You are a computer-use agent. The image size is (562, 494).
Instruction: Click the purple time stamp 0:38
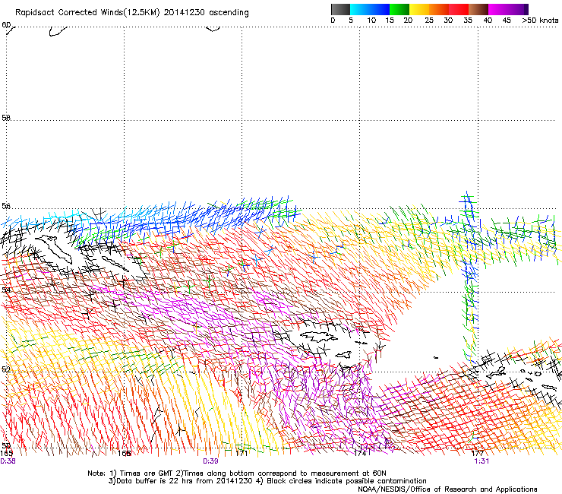(8, 461)
